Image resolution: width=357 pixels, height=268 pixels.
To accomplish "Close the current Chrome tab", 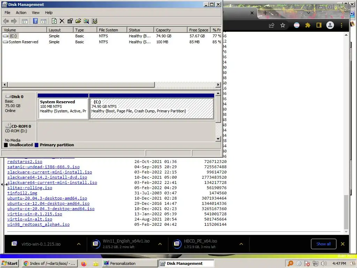I will [x=252, y=13].
